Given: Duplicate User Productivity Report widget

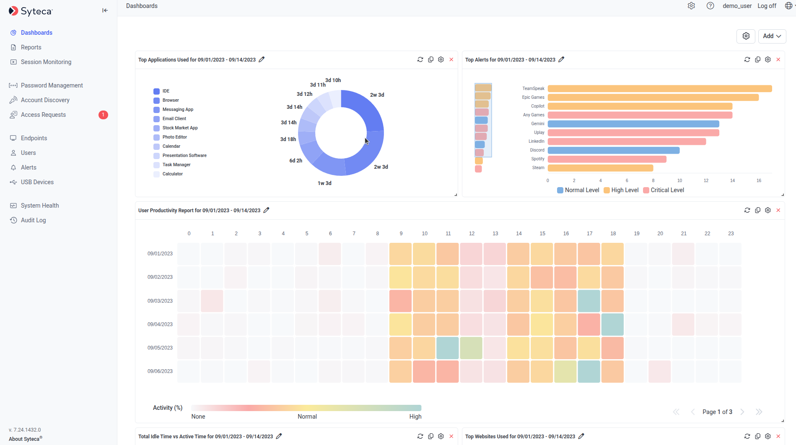Looking at the screenshot, I should click(x=757, y=210).
